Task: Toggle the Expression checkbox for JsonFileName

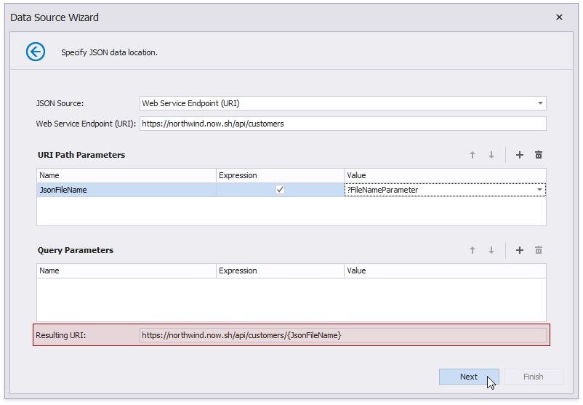Action: tap(280, 190)
